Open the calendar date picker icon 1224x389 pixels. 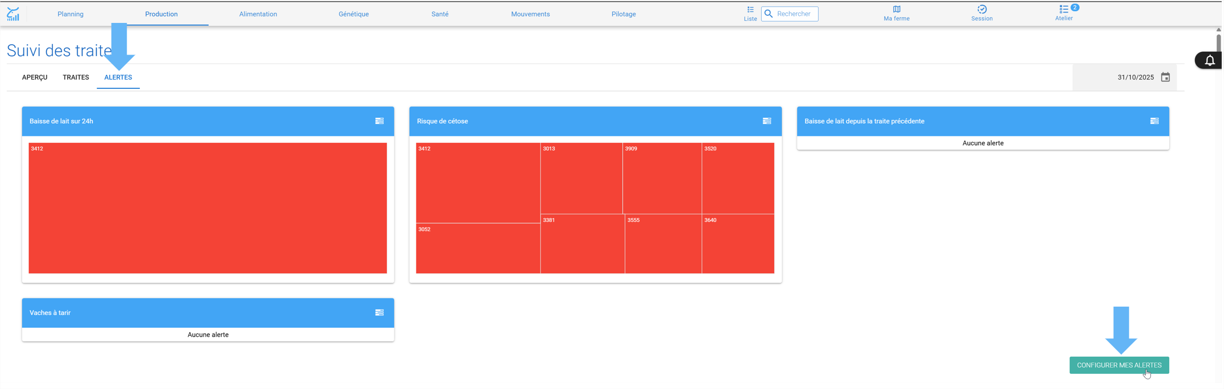(x=1166, y=77)
